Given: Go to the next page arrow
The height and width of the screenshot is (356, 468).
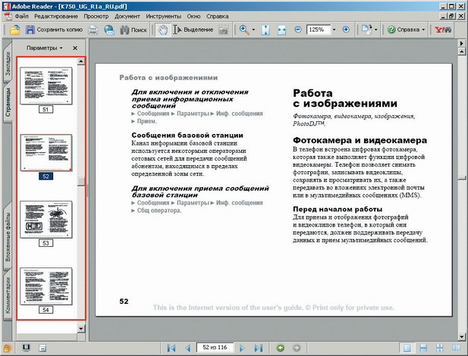Looking at the screenshot, I should (242, 347).
